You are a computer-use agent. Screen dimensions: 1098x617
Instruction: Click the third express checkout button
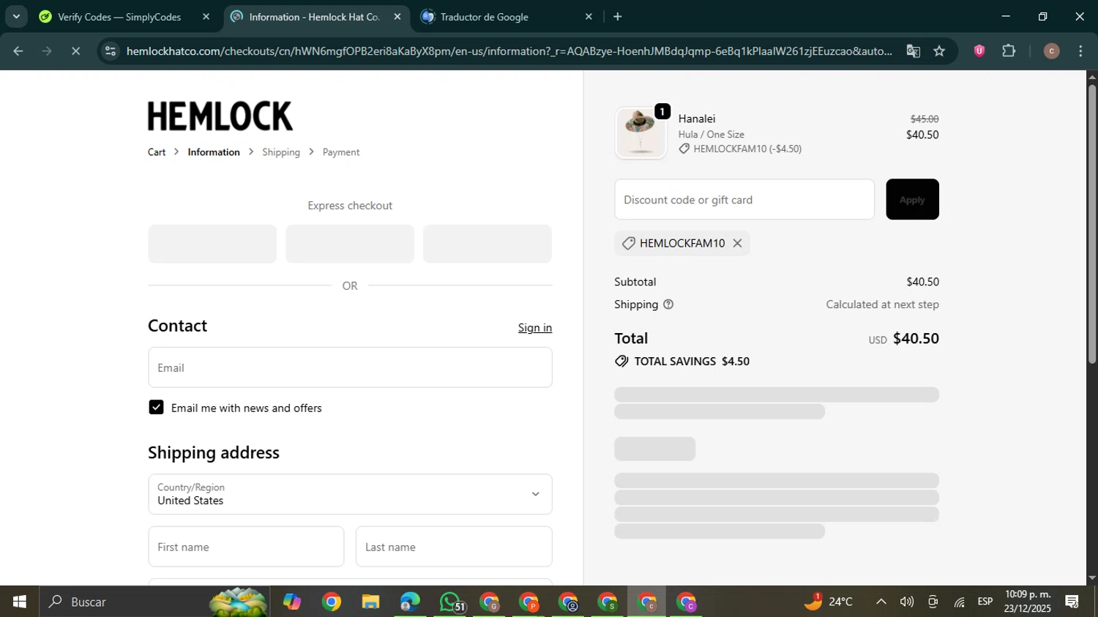click(488, 244)
